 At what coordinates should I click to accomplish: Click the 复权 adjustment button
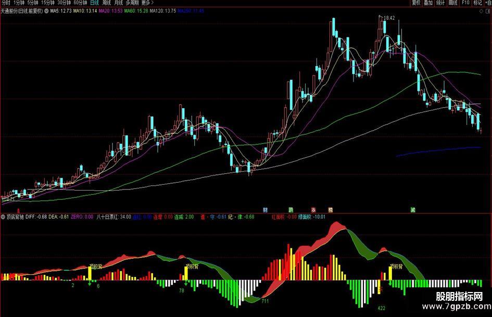pyautogui.click(x=417, y=3)
